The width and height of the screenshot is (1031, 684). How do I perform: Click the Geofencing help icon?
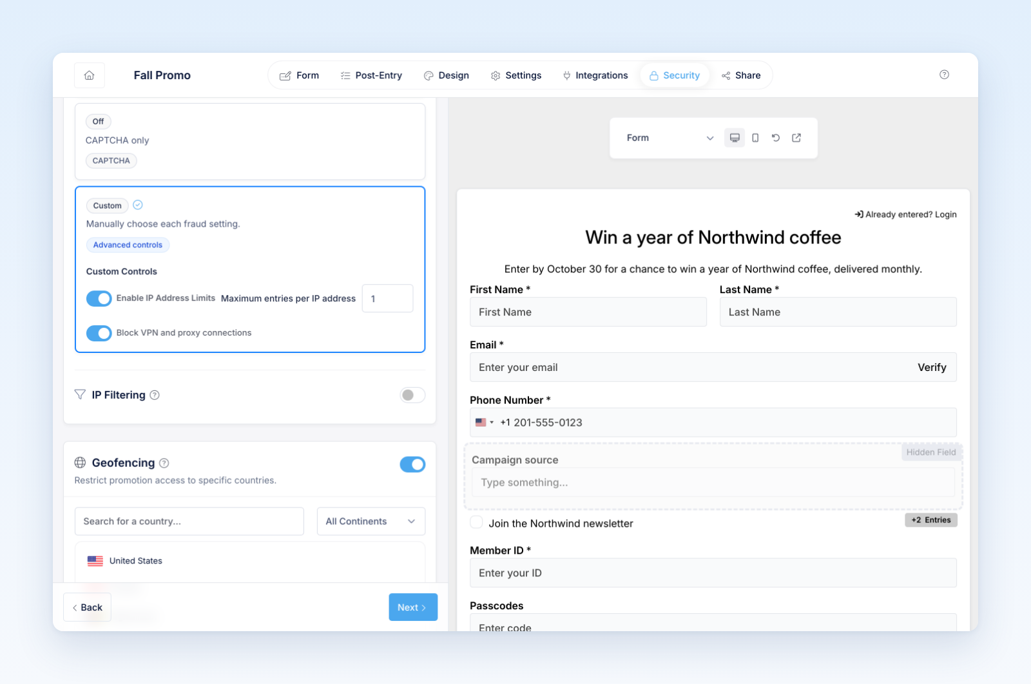point(164,463)
